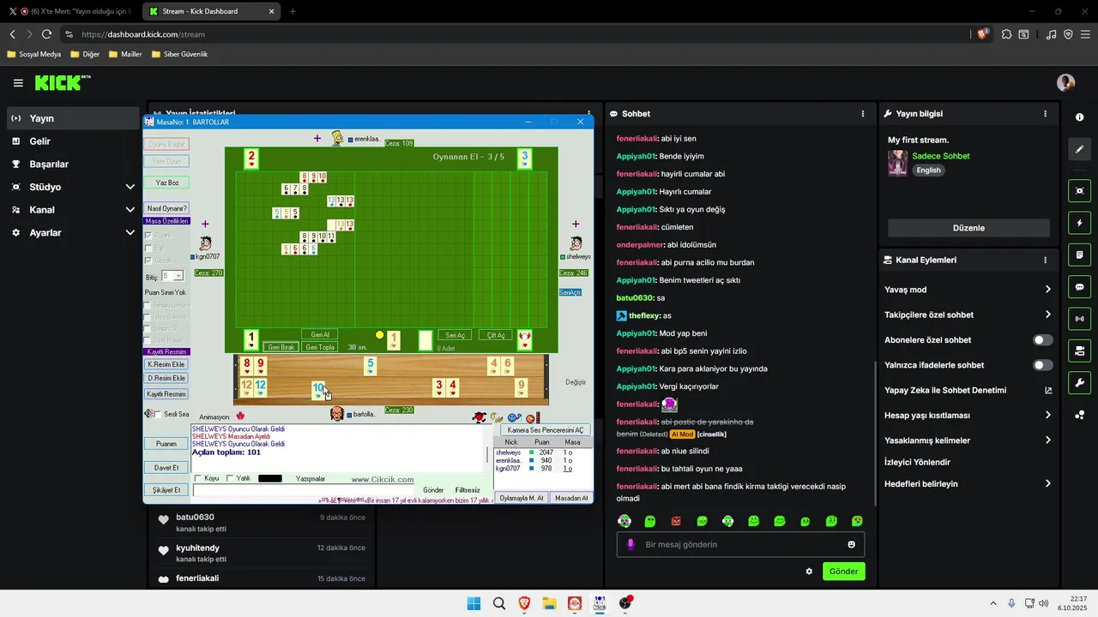Open Sohbet panel three-dot menu
Viewport: 1098px width, 617px height.
pyautogui.click(x=863, y=113)
